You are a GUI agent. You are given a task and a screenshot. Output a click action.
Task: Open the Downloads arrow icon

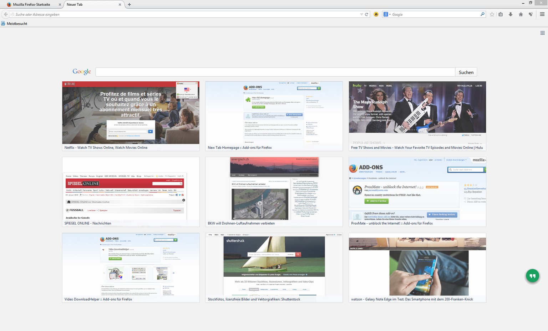point(511,14)
